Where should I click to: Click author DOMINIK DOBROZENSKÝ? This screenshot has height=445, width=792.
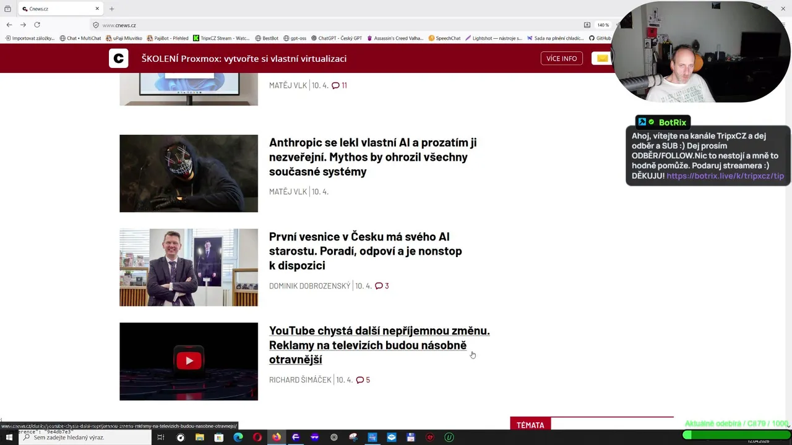[x=309, y=286]
